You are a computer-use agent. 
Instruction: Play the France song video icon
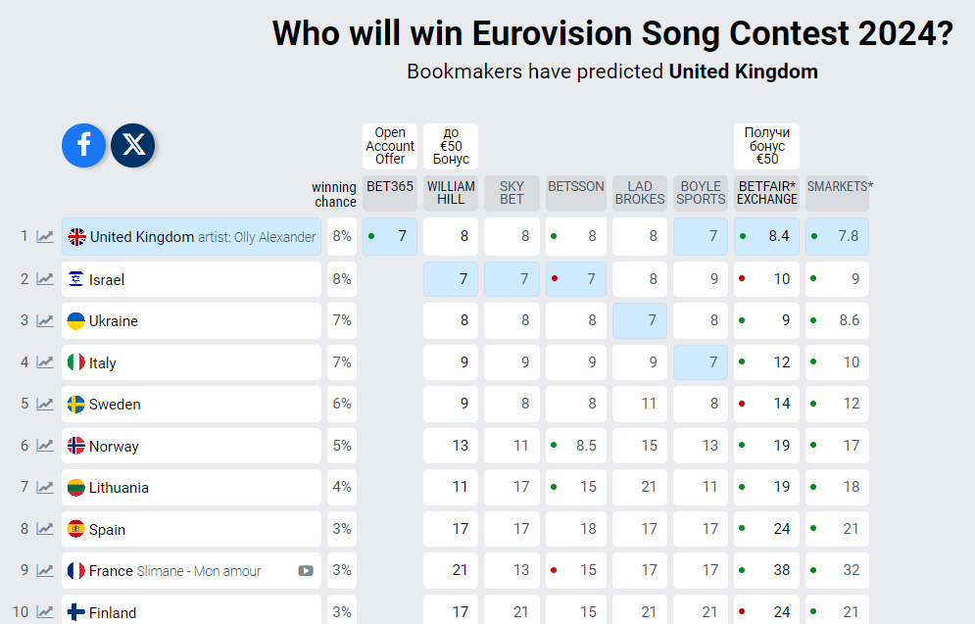tap(306, 571)
